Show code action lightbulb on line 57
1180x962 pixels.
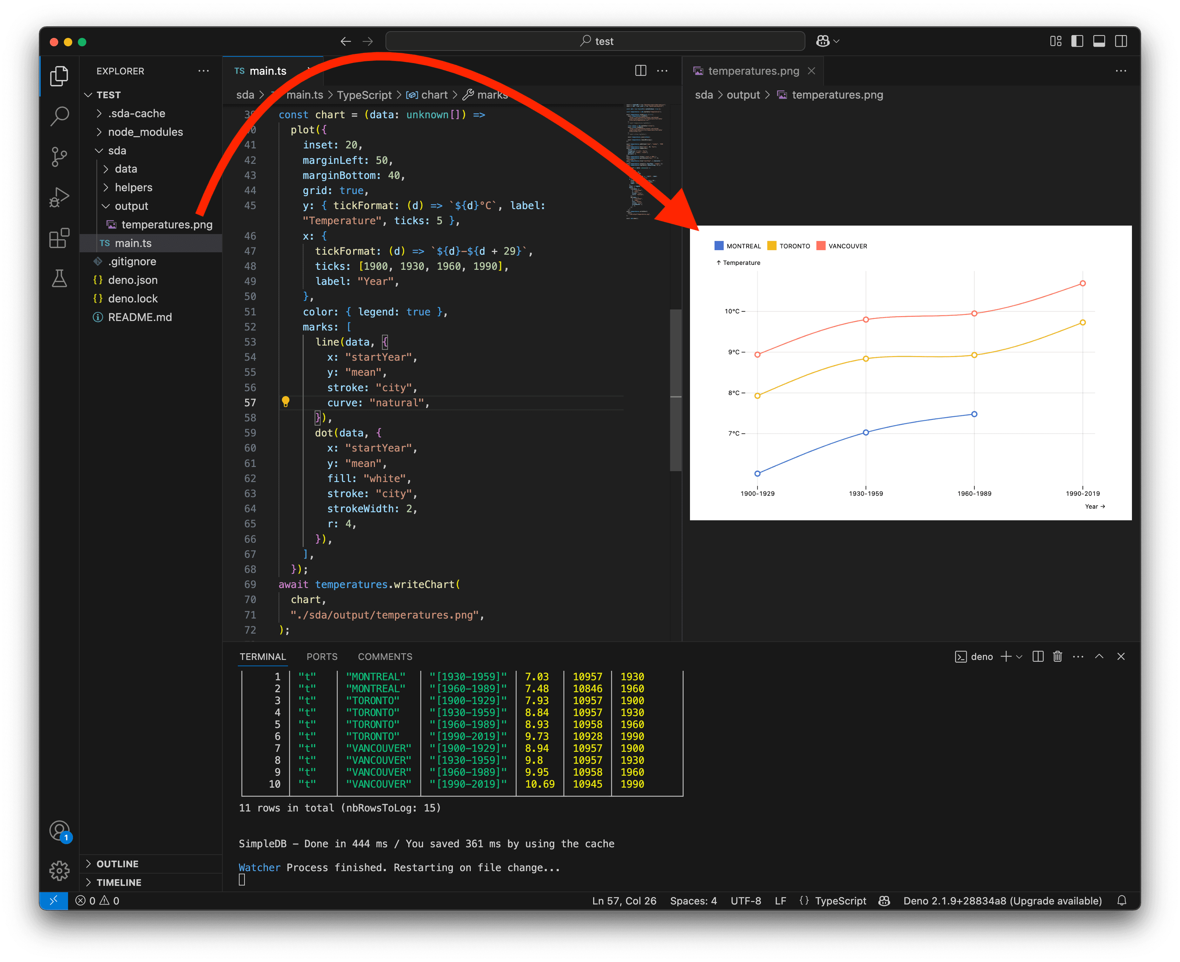pyautogui.click(x=285, y=402)
